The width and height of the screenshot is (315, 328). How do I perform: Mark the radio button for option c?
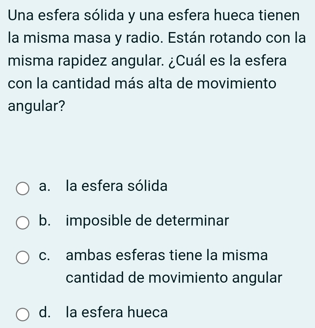pyautogui.click(x=22, y=257)
